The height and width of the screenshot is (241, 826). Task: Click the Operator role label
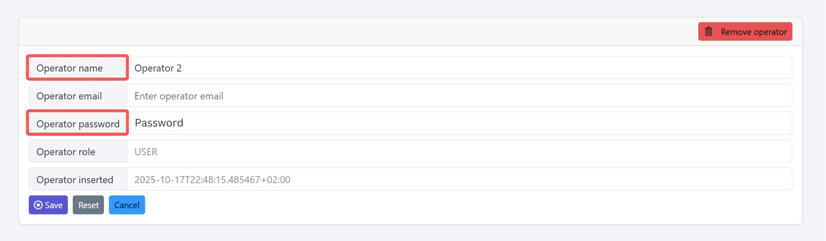tap(66, 152)
